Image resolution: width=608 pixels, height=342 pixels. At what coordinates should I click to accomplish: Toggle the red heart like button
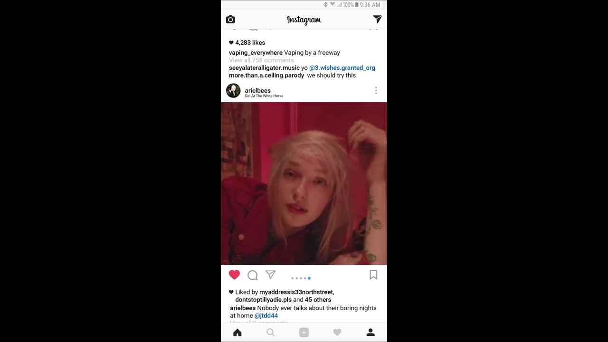coord(234,275)
